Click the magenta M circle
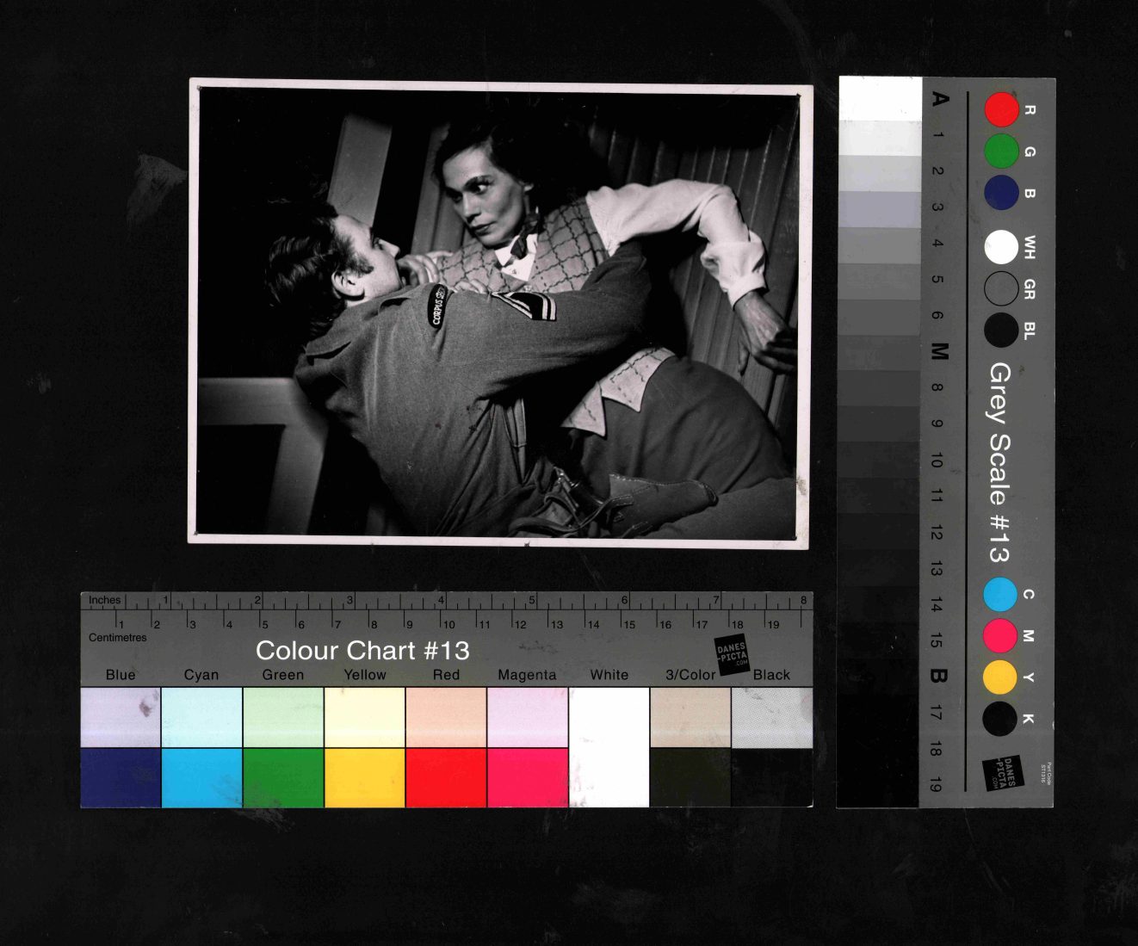 pyautogui.click(x=1000, y=636)
